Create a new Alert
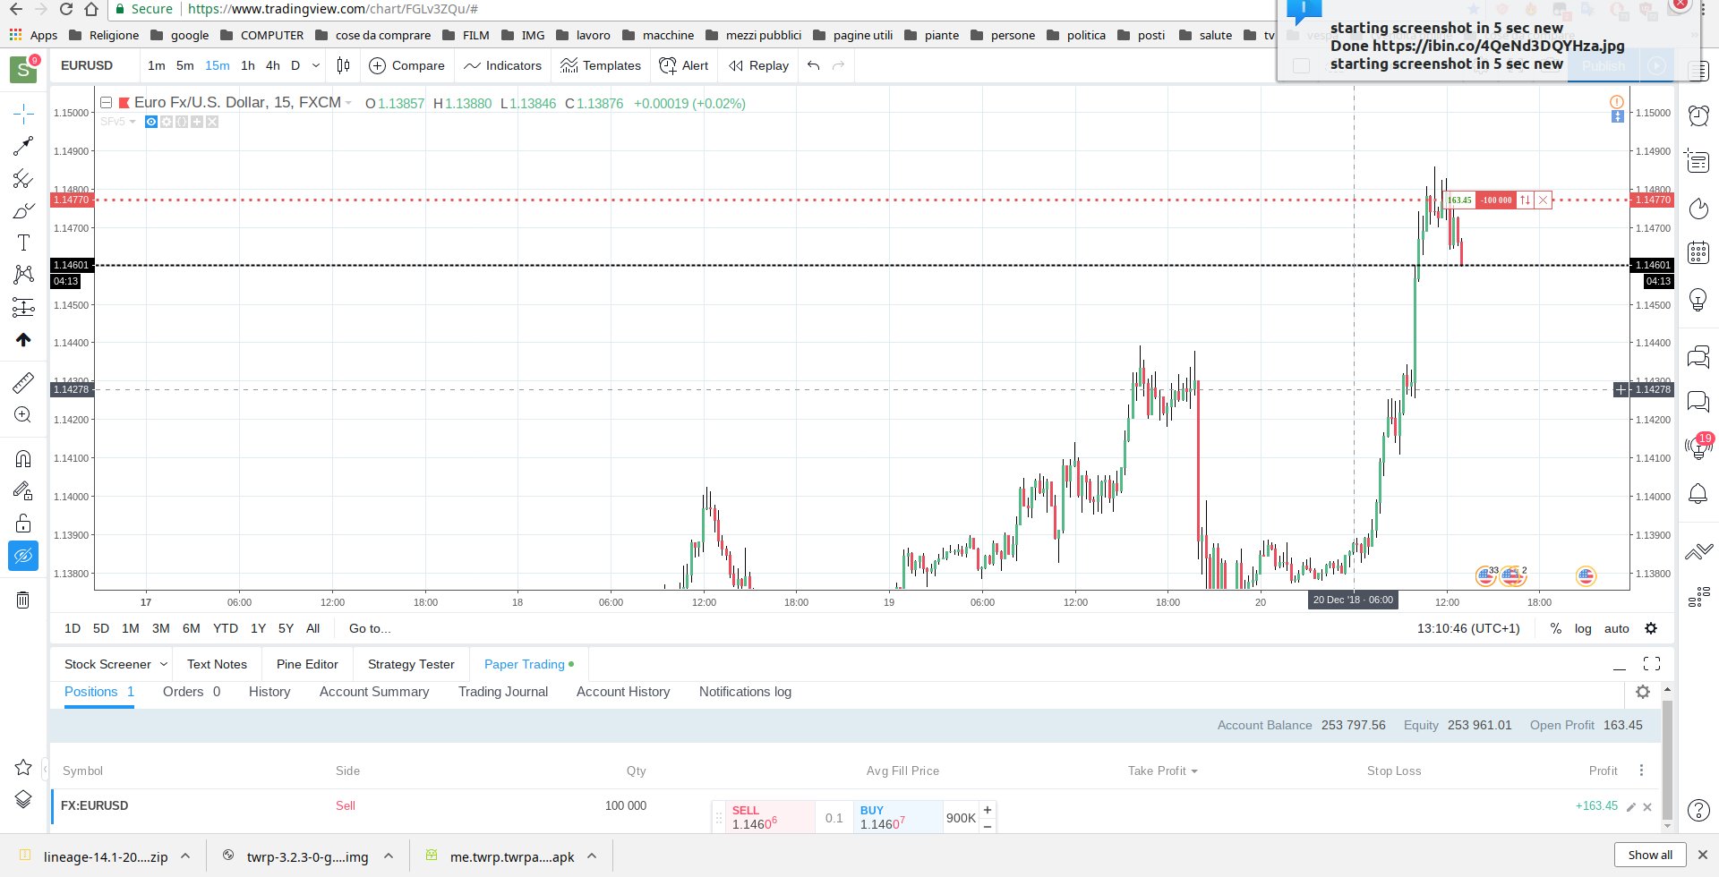1719x877 pixels. (683, 65)
